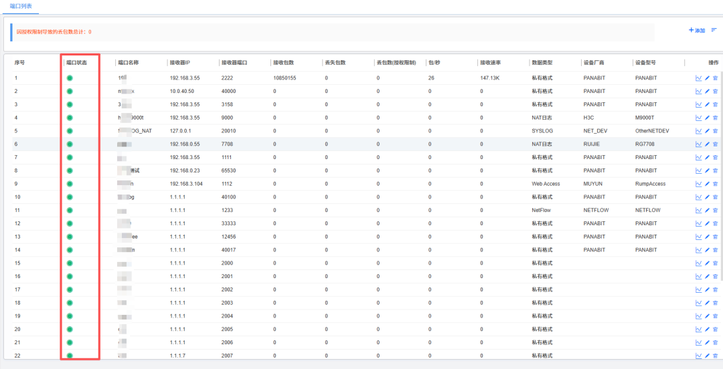
Task: Click the 设备型号 column header
Action: tap(645, 63)
